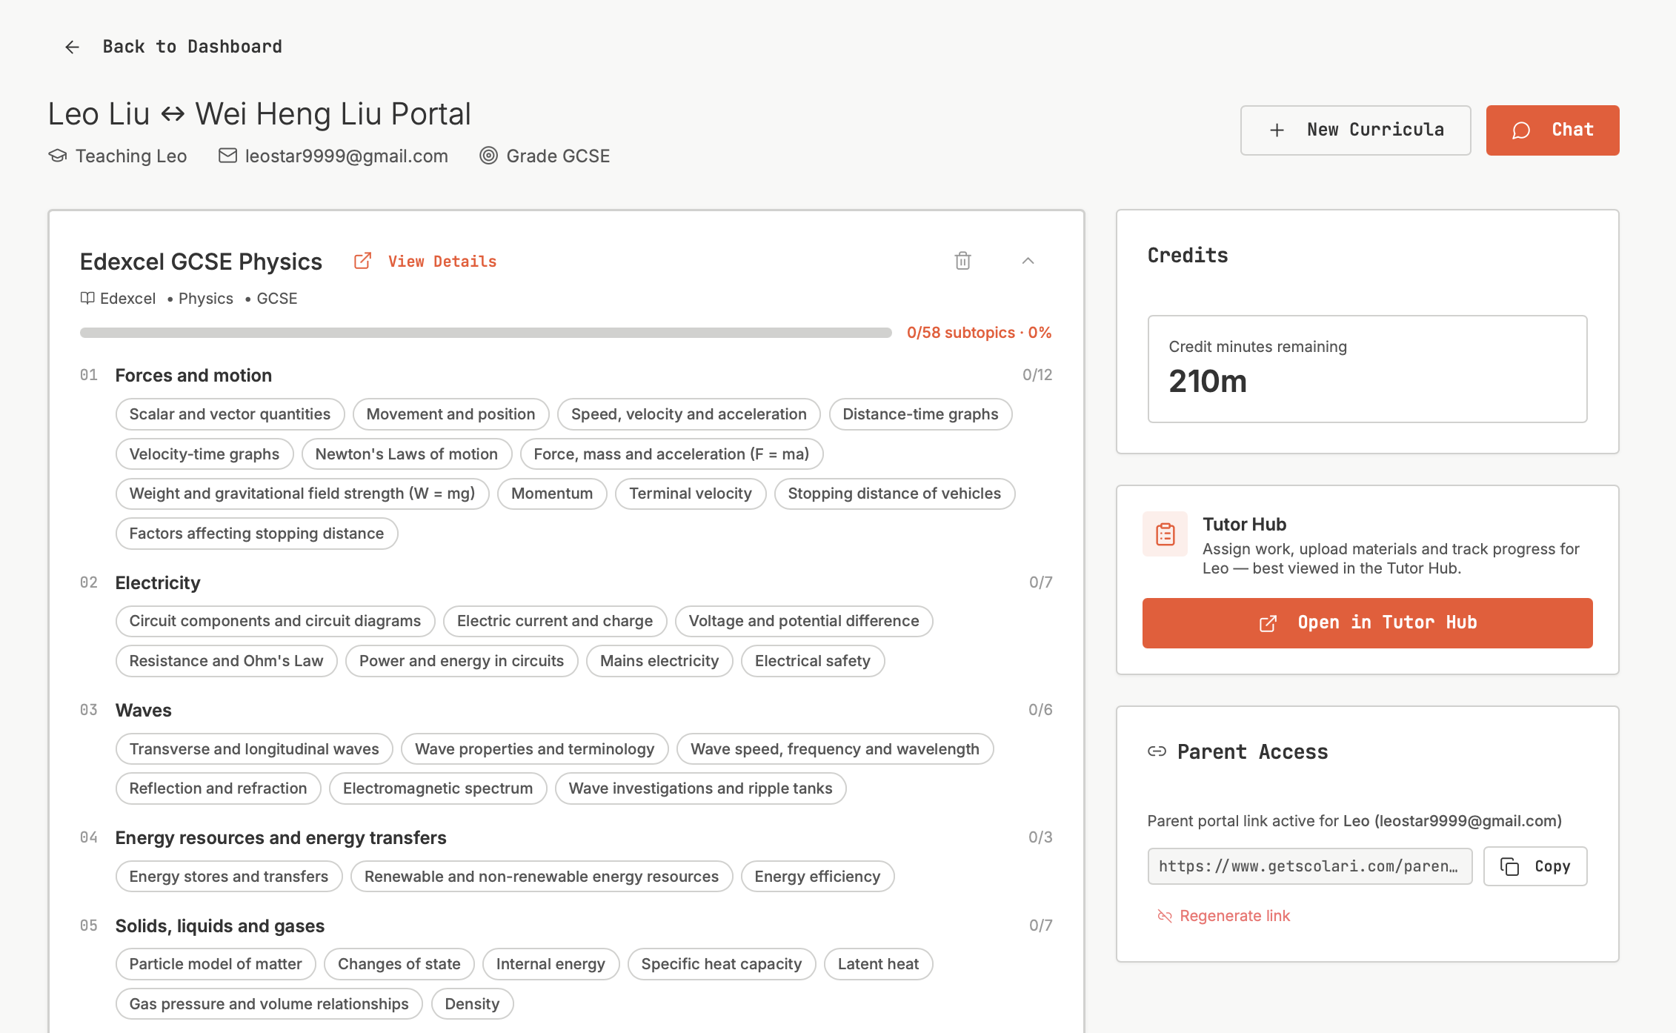Open the Chat button
Image resolution: width=1676 pixels, height=1033 pixels.
point(1552,130)
